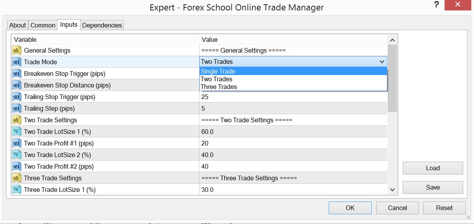Select the 'Trade Mode' variable label

40,62
